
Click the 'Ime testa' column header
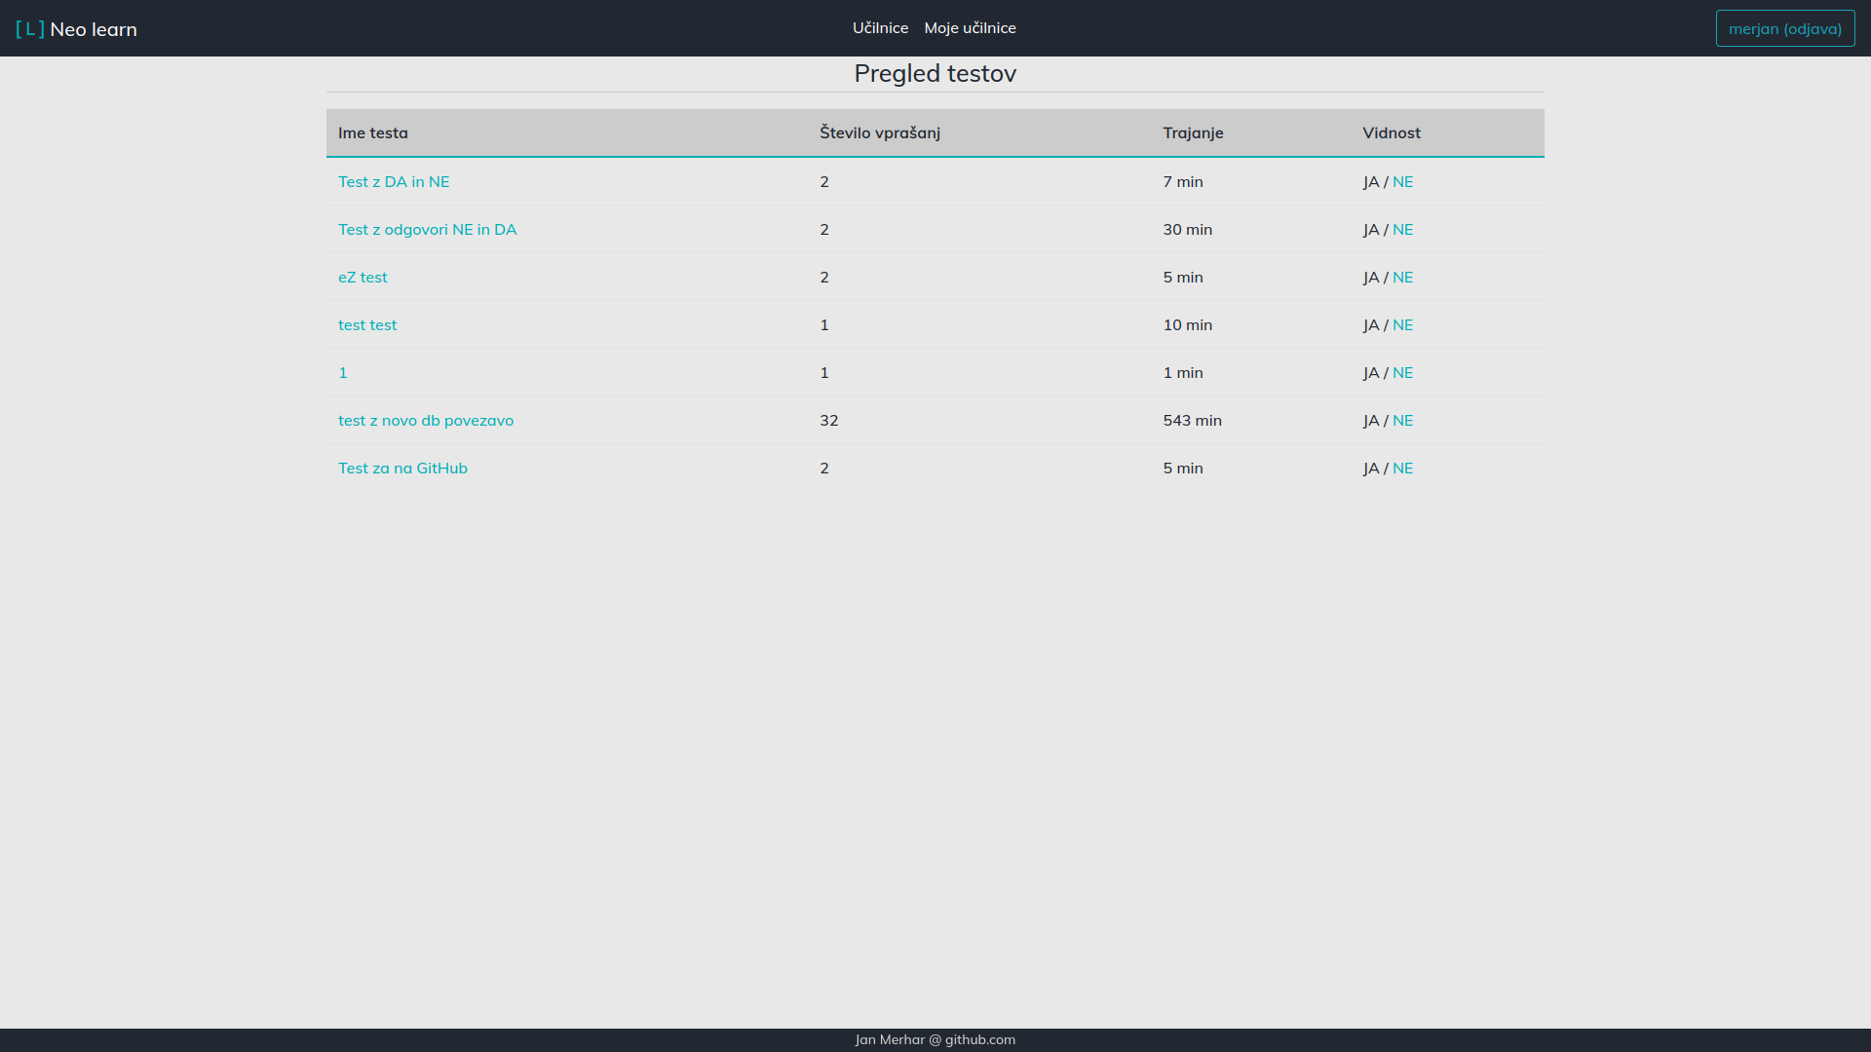(373, 133)
